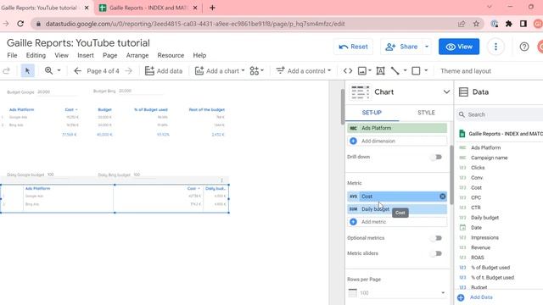Open the Arrange menu
The image size is (543, 305).
[137, 55]
